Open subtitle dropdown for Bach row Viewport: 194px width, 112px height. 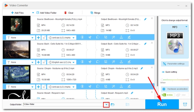[x=21, y=62]
